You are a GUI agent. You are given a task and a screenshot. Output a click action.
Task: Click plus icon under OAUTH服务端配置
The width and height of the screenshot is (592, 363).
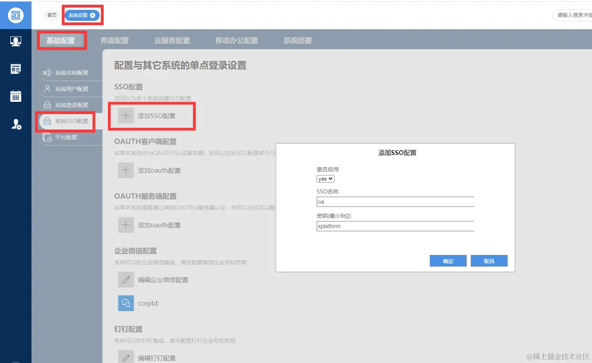coord(126,225)
